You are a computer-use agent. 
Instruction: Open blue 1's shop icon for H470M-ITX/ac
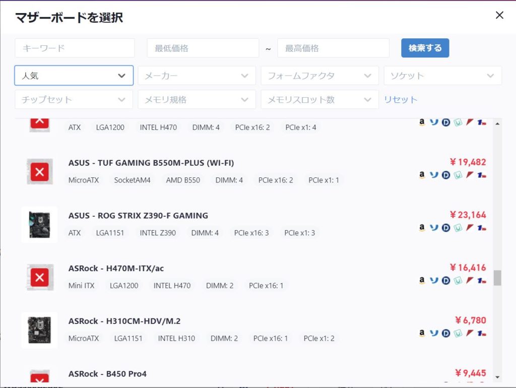click(482, 280)
